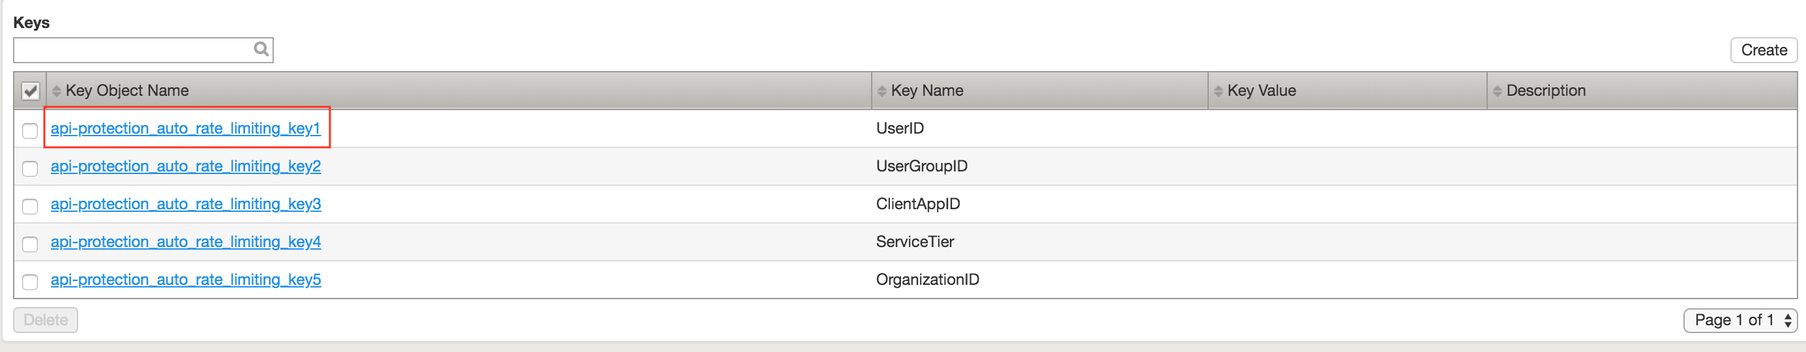Select the checkbox beside rate_limiting_key5
This screenshot has height=352, width=1806.
click(x=30, y=282)
